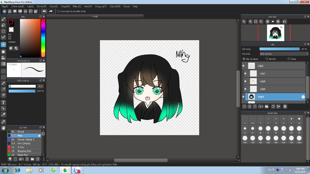The image size is (310, 174).
Task: Open Zalo from the taskbar
Action: pyautogui.click(x=77, y=170)
